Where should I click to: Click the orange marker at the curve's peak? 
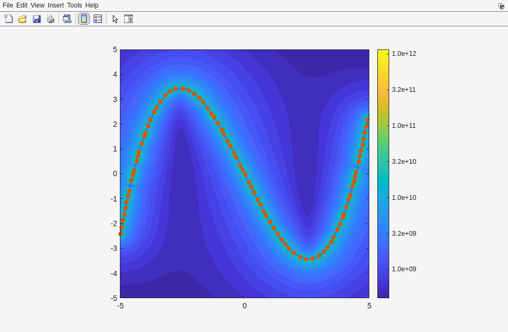click(x=183, y=89)
